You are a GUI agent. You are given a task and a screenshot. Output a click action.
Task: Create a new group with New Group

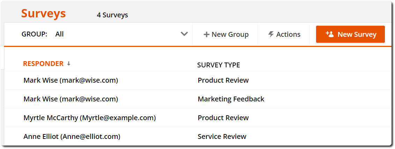pyautogui.click(x=226, y=34)
